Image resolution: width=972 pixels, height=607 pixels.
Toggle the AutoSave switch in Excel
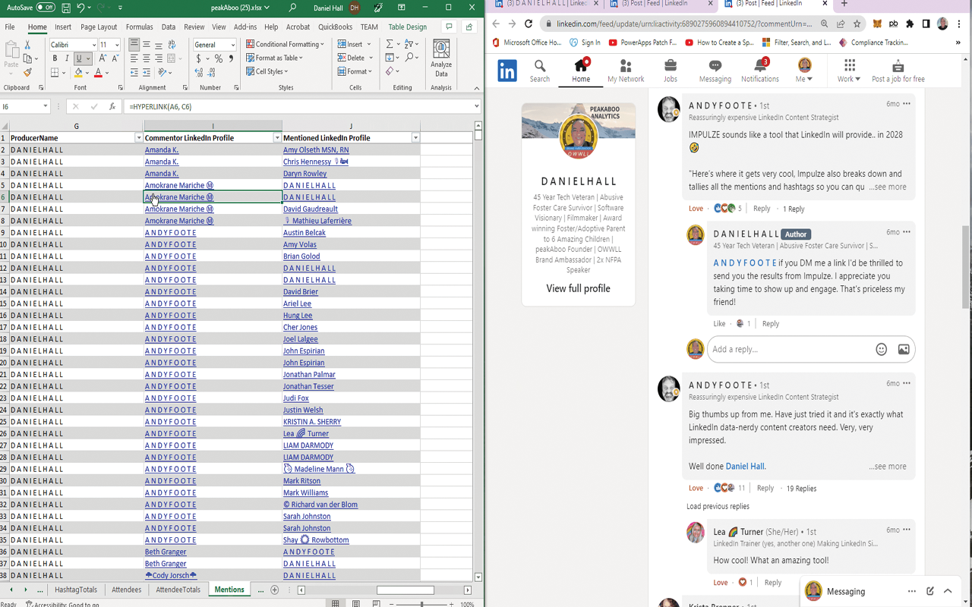46,8
